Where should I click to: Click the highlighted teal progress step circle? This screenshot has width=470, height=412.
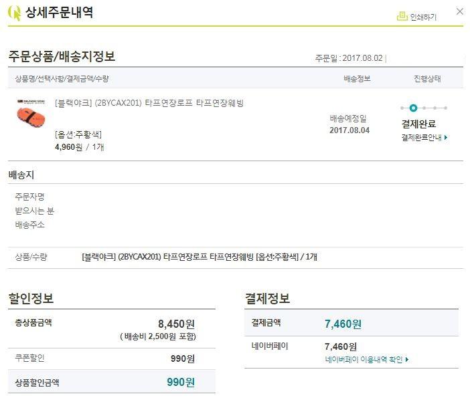pyautogui.click(x=413, y=108)
